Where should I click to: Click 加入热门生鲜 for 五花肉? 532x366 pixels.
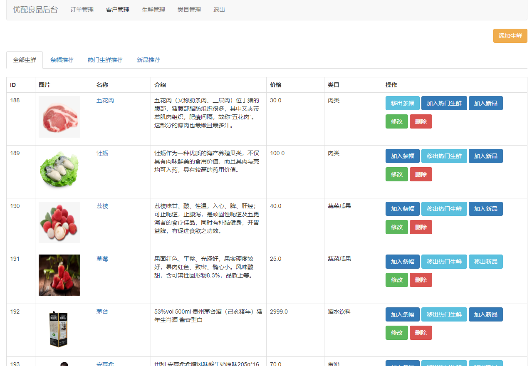pyautogui.click(x=444, y=103)
